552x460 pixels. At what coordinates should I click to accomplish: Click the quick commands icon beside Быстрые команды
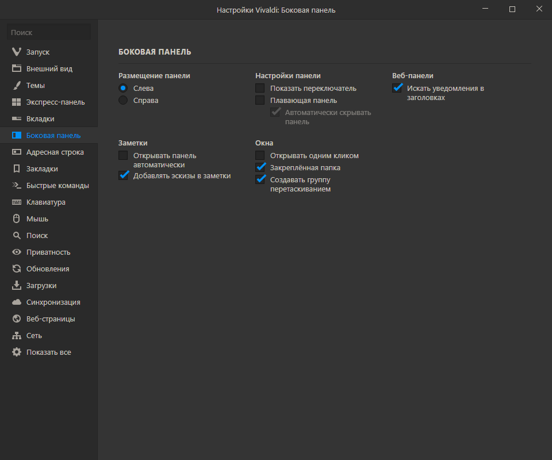pyautogui.click(x=17, y=185)
